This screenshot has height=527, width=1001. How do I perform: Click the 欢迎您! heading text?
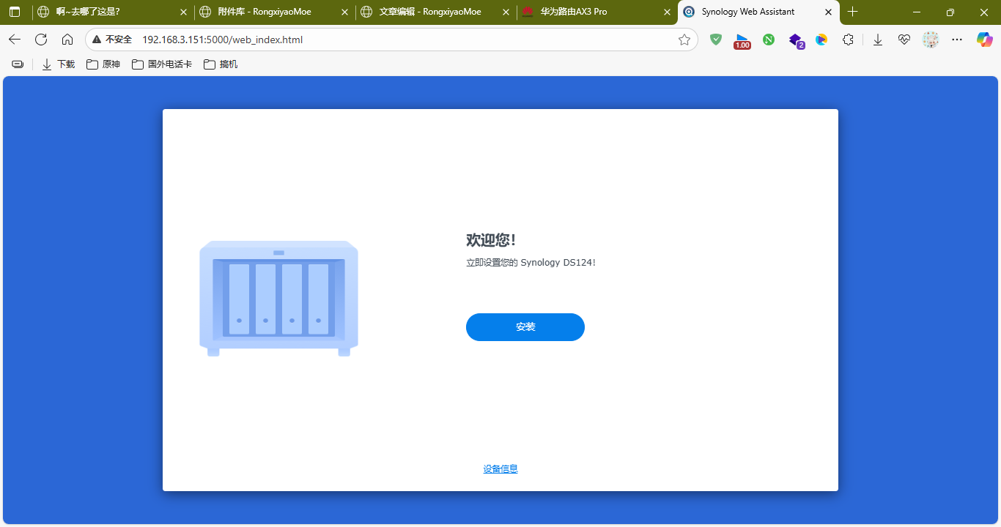(491, 240)
